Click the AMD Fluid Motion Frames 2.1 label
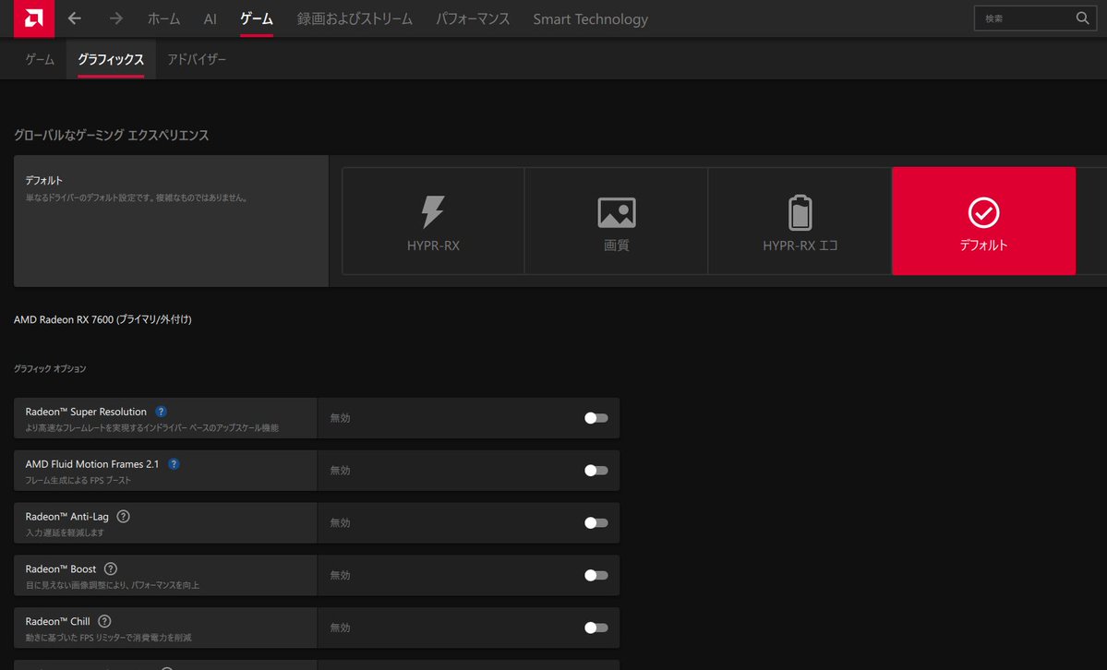This screenshot has height=670, width=1107. coord(91,464)
